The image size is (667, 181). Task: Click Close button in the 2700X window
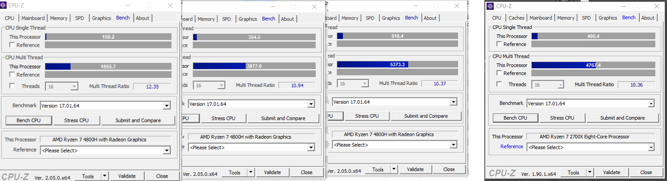click(646, 172)
